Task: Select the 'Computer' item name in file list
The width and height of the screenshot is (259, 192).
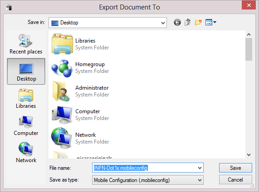Action: click(88, 111)
